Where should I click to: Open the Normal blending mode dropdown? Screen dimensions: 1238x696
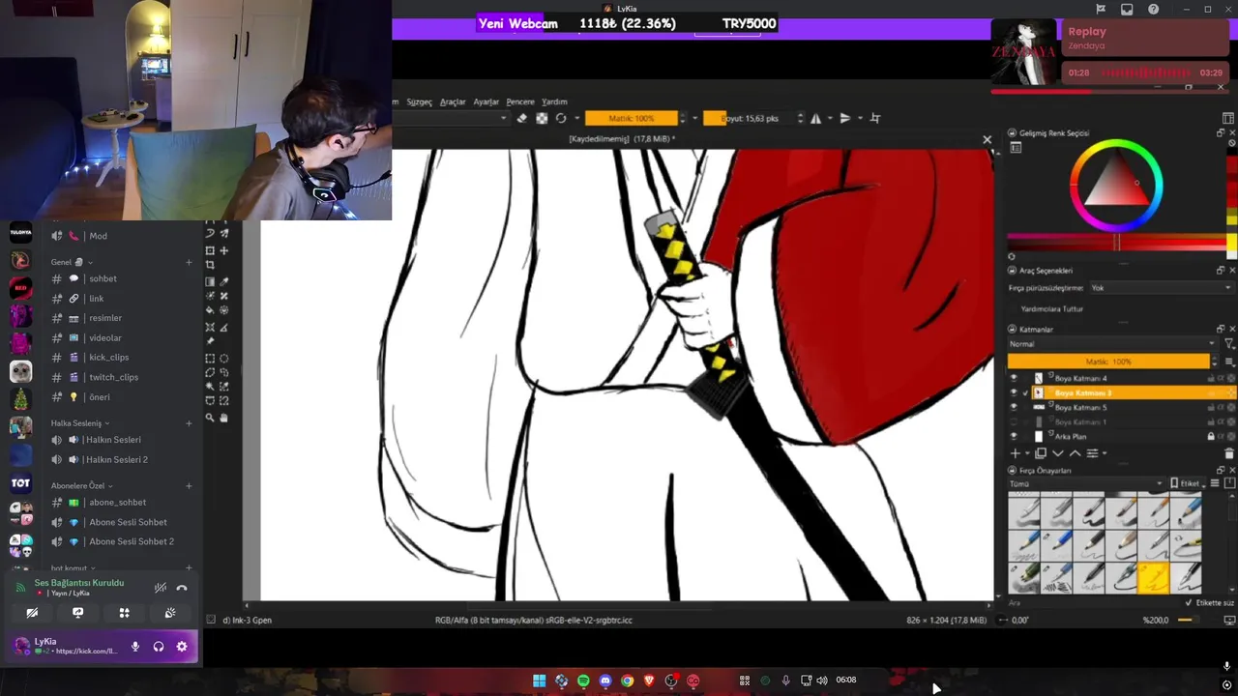pyautogui.click(x=1112, y=344)
